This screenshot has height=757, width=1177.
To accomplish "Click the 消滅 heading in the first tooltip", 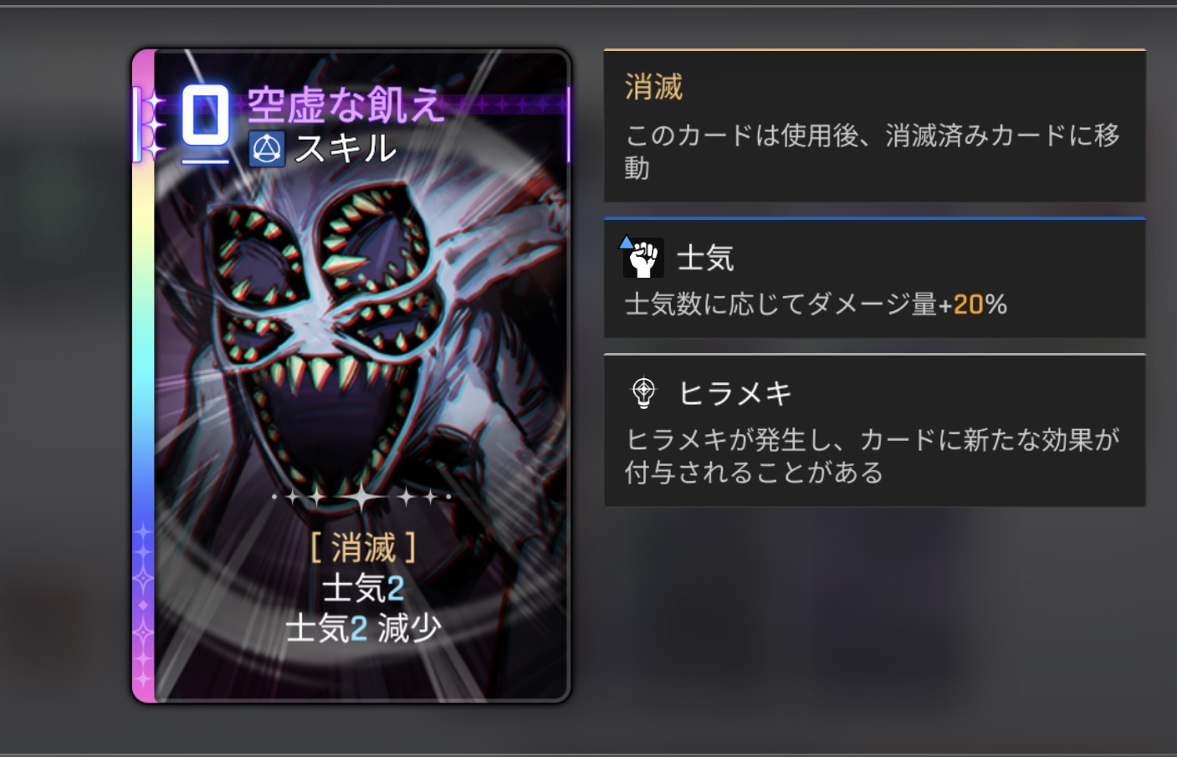I will point(654,87).
